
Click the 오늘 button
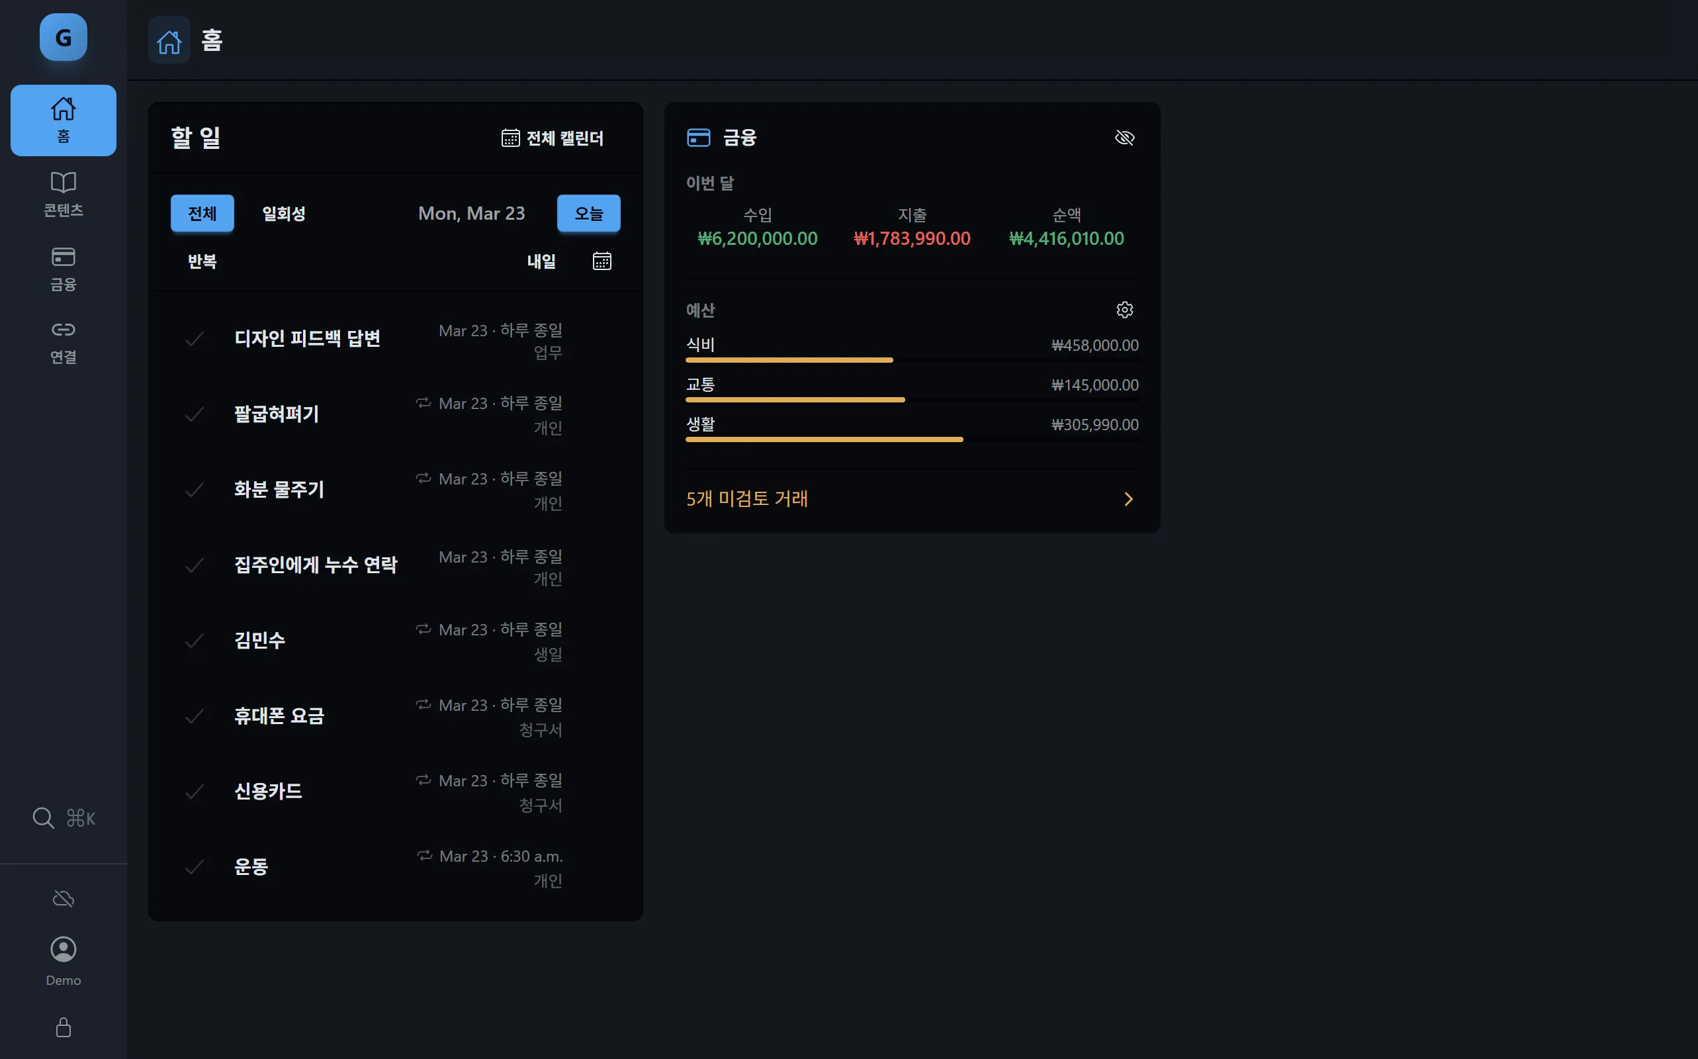pyautogui.click(x=588, y=213)
